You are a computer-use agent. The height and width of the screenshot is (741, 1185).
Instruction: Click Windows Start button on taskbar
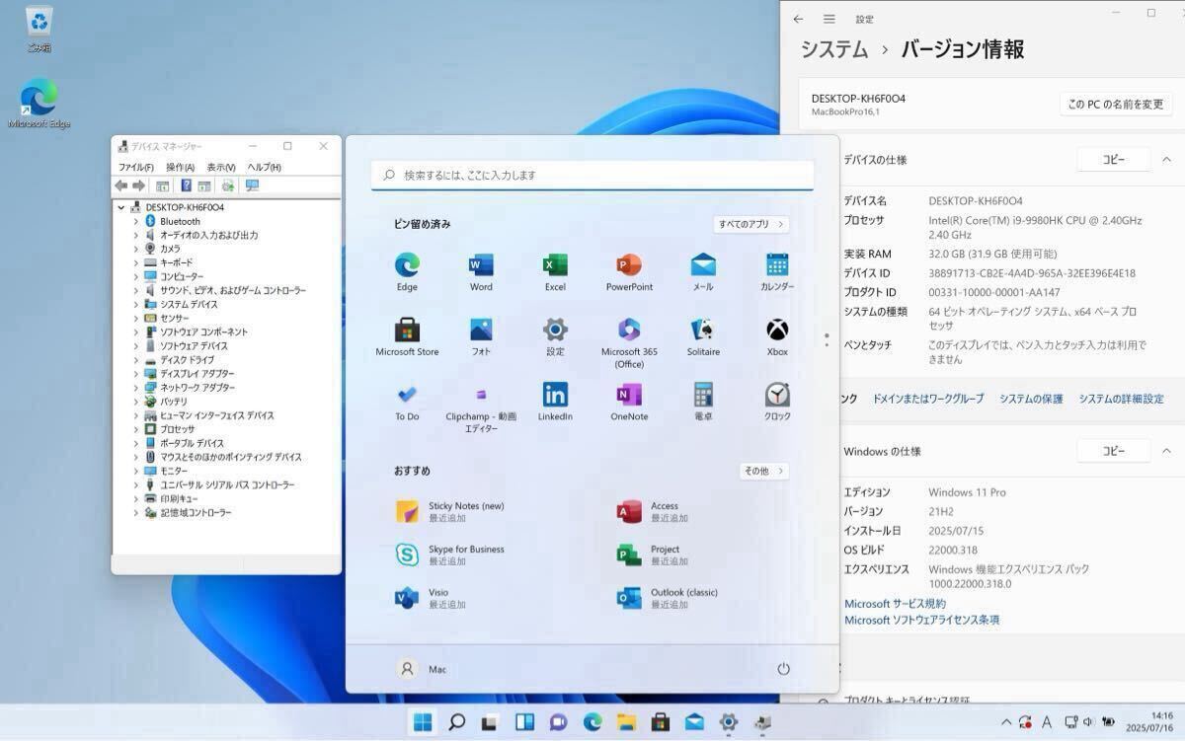(x=423, y=722)
